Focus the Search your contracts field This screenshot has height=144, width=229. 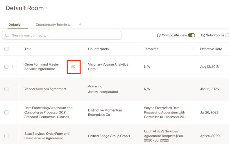[62, 35]
